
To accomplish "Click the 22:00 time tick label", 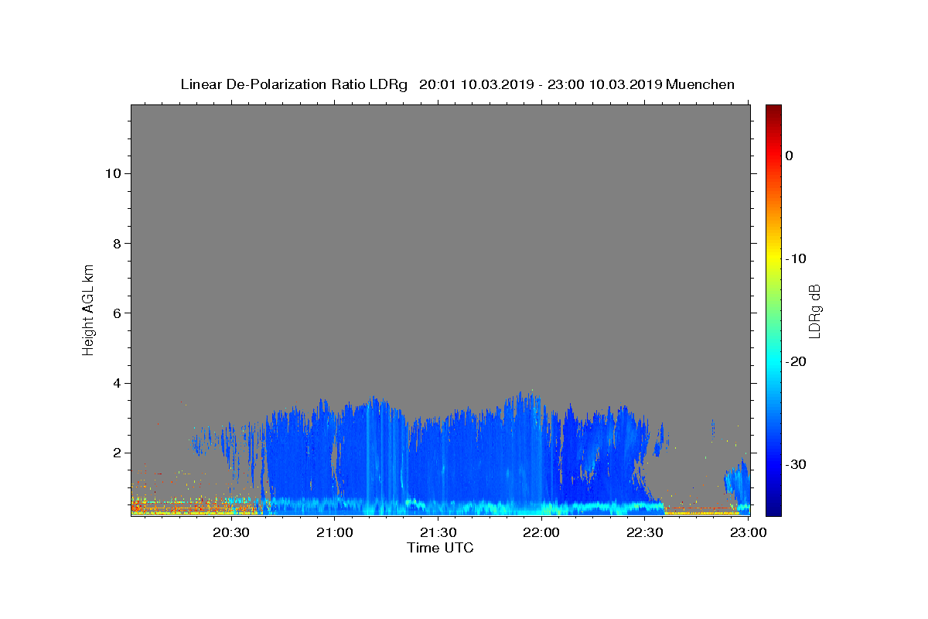I will [x=541, y=532].
